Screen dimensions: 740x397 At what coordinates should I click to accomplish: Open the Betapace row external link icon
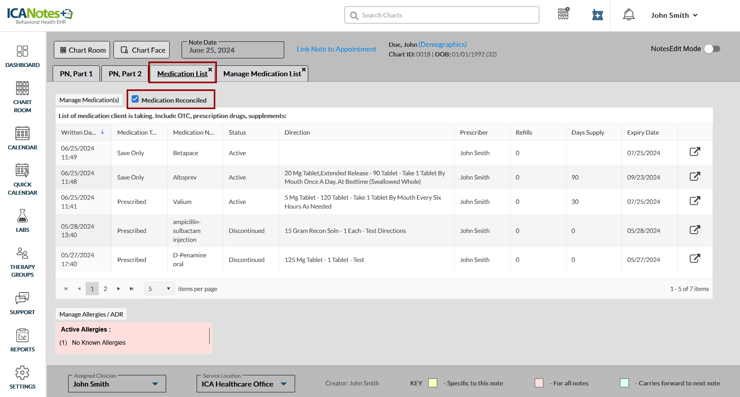click(x=695, y=152)
